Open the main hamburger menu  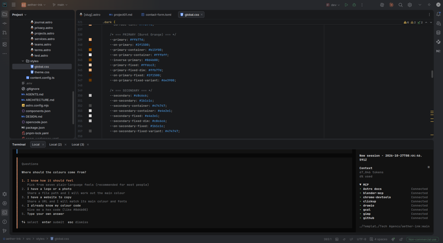pyautogui.click(x=14, y=5)
